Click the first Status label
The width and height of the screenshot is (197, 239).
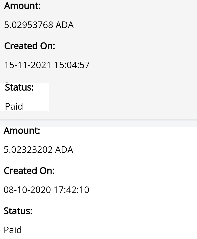[x=19, y=87]
